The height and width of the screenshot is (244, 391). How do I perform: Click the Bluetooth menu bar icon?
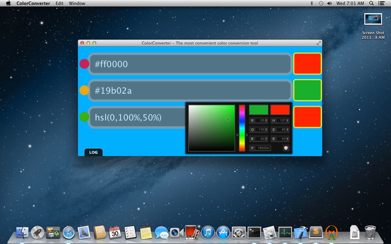point(312,3)
